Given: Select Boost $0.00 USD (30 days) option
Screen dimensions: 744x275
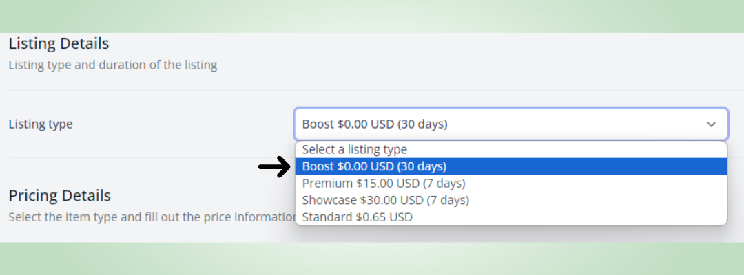Looking at the screenshot, I should coord(374,166).
